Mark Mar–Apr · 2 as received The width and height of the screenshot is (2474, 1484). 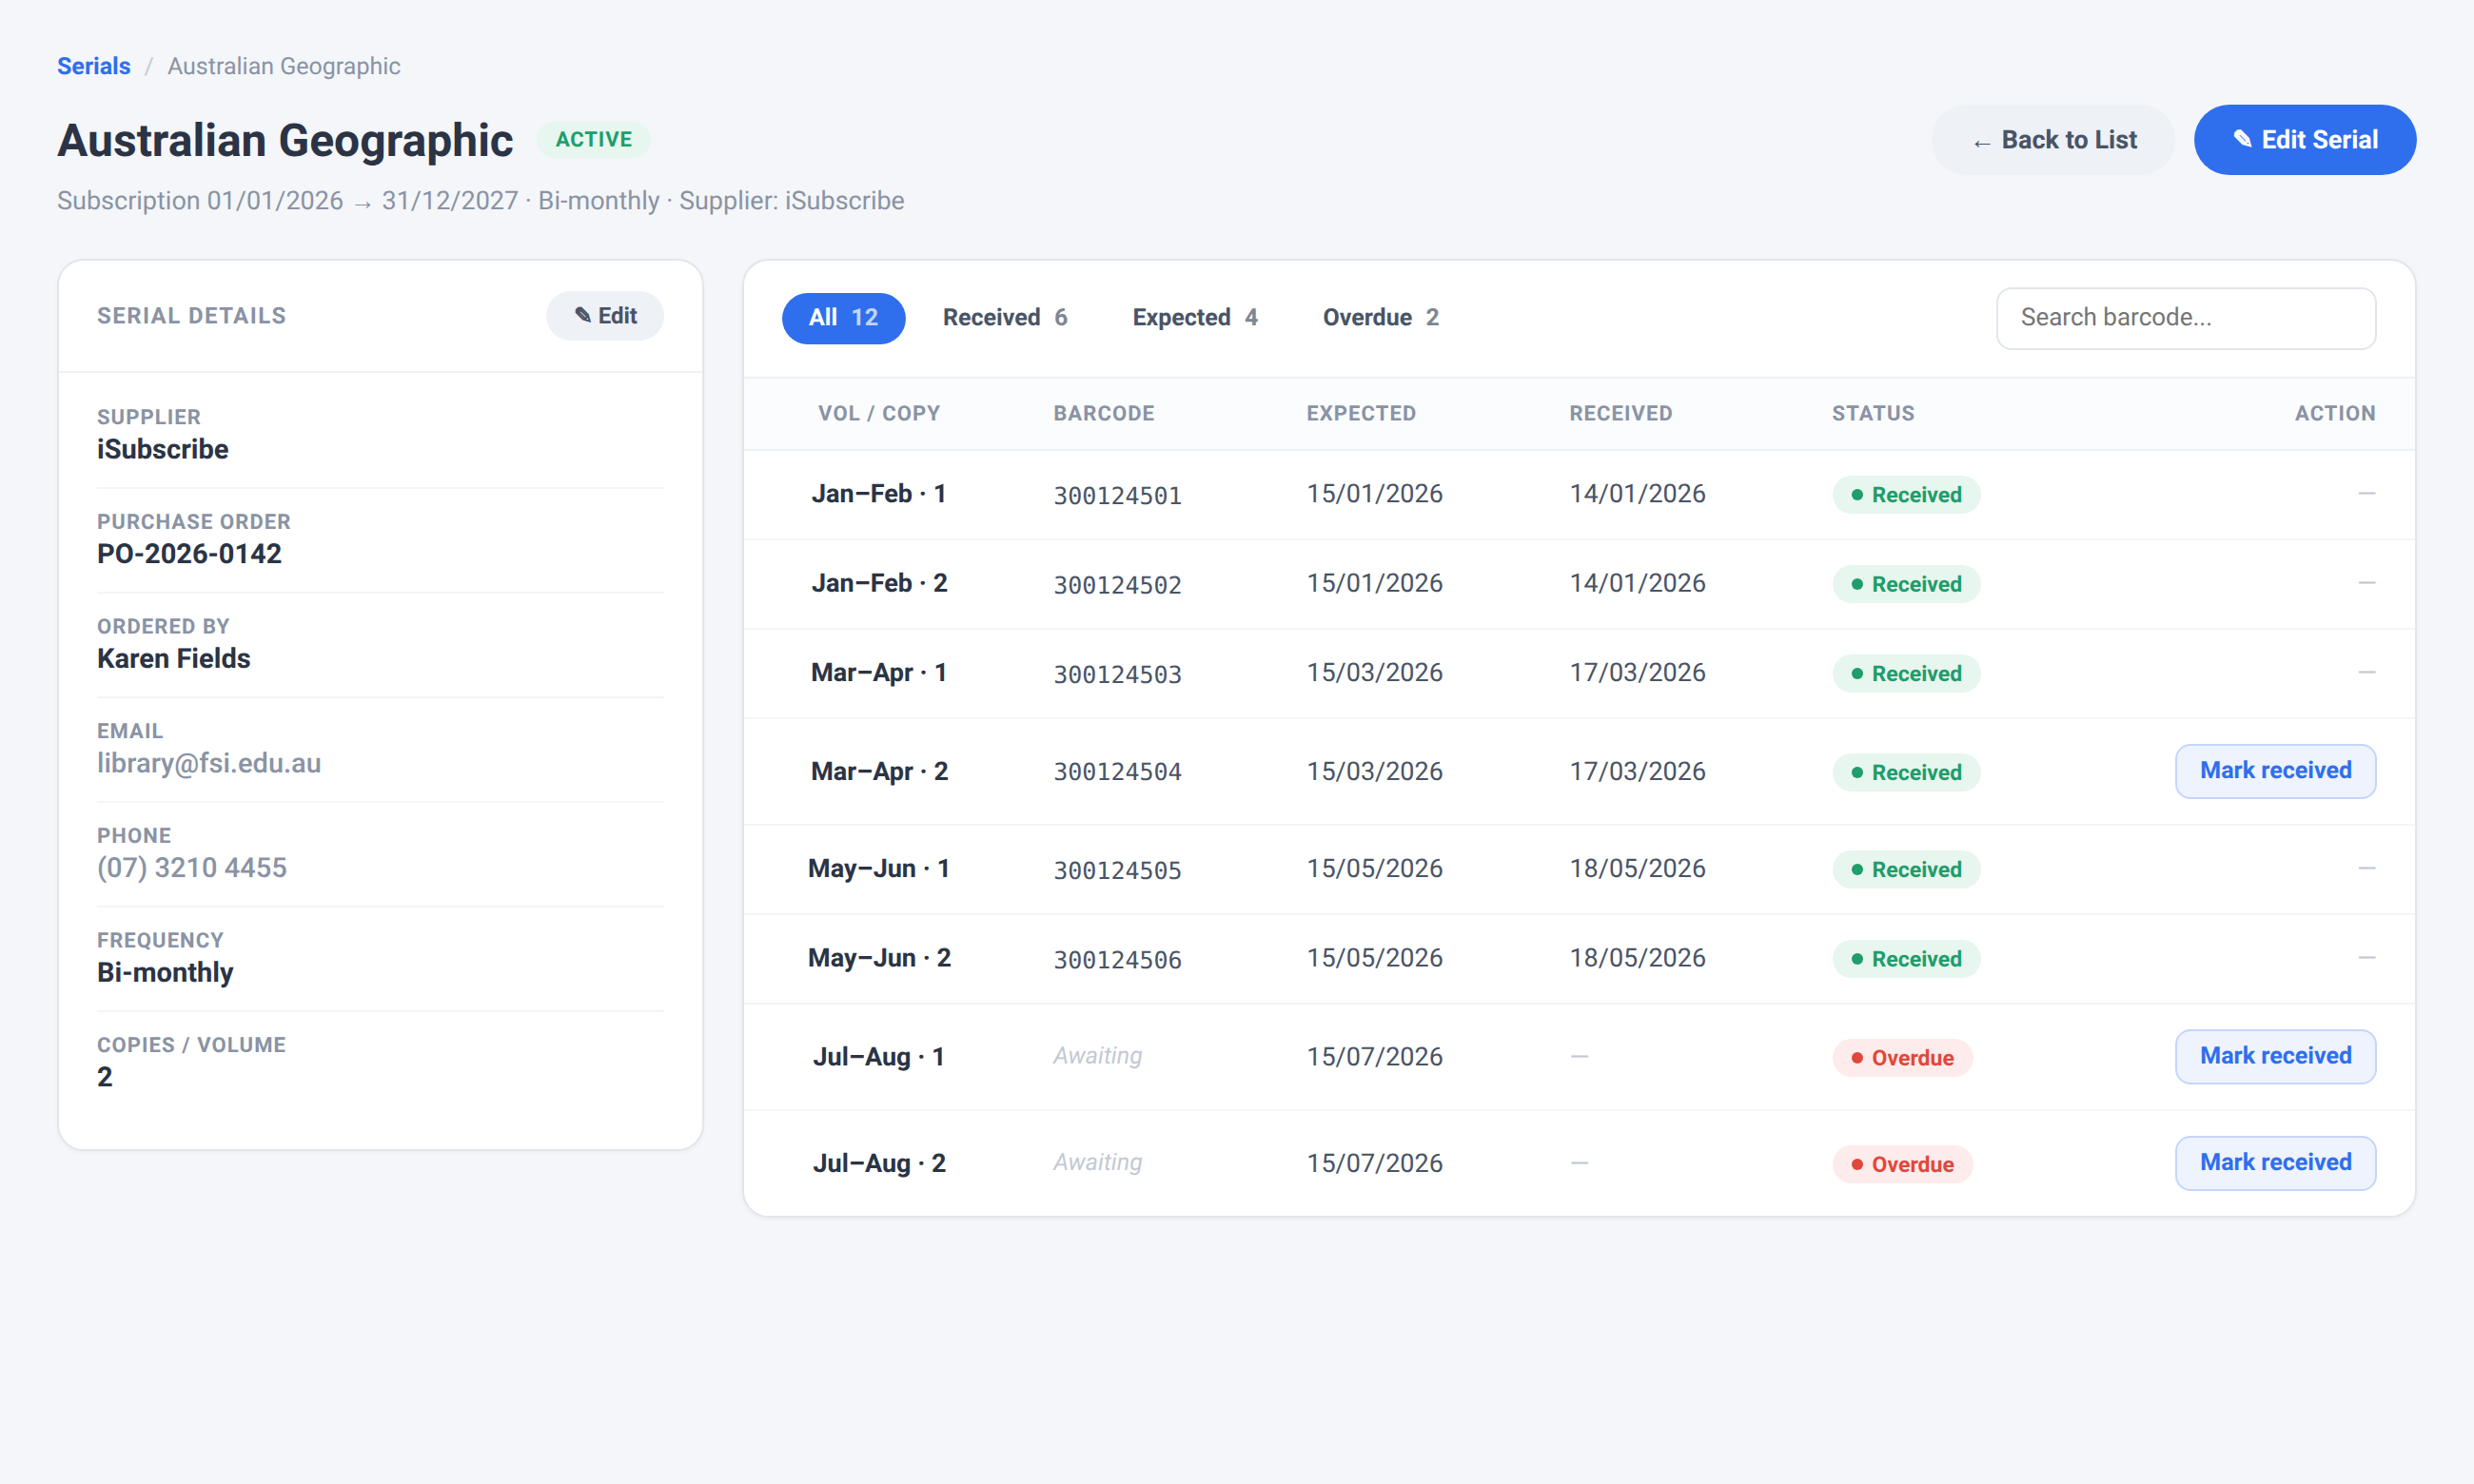2275,771
